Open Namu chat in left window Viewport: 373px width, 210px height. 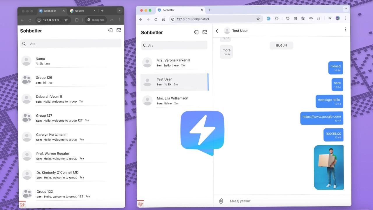pos(71,61)
